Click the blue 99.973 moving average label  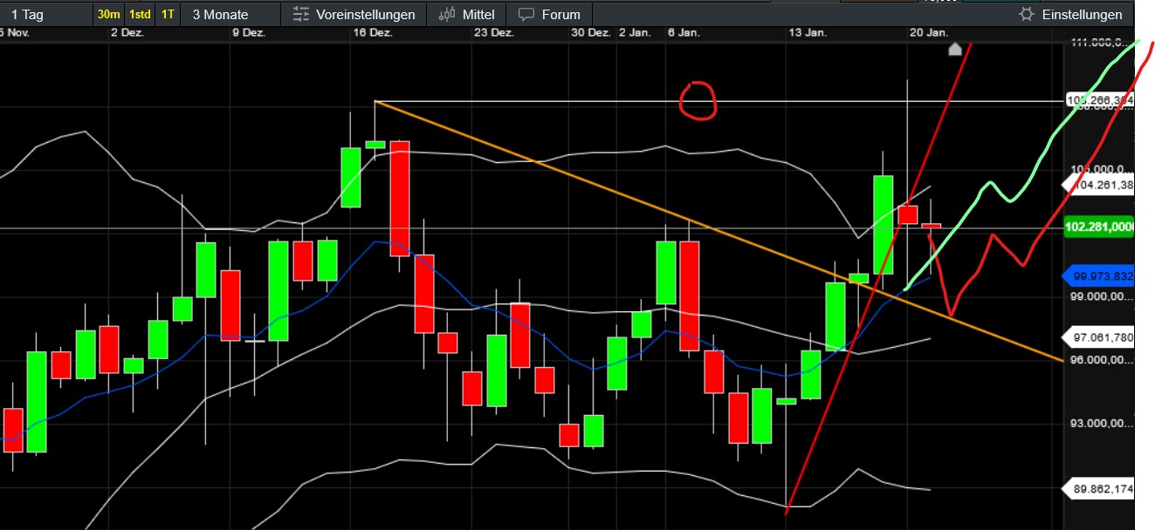1098,276
